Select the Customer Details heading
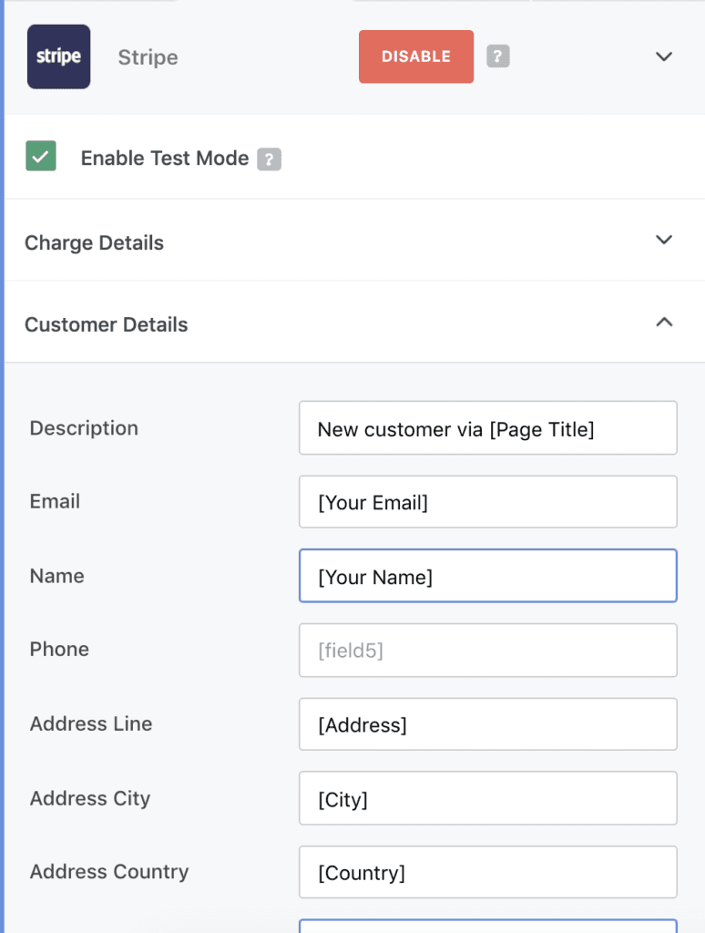705x933 pixels. (x=106, y=325)
